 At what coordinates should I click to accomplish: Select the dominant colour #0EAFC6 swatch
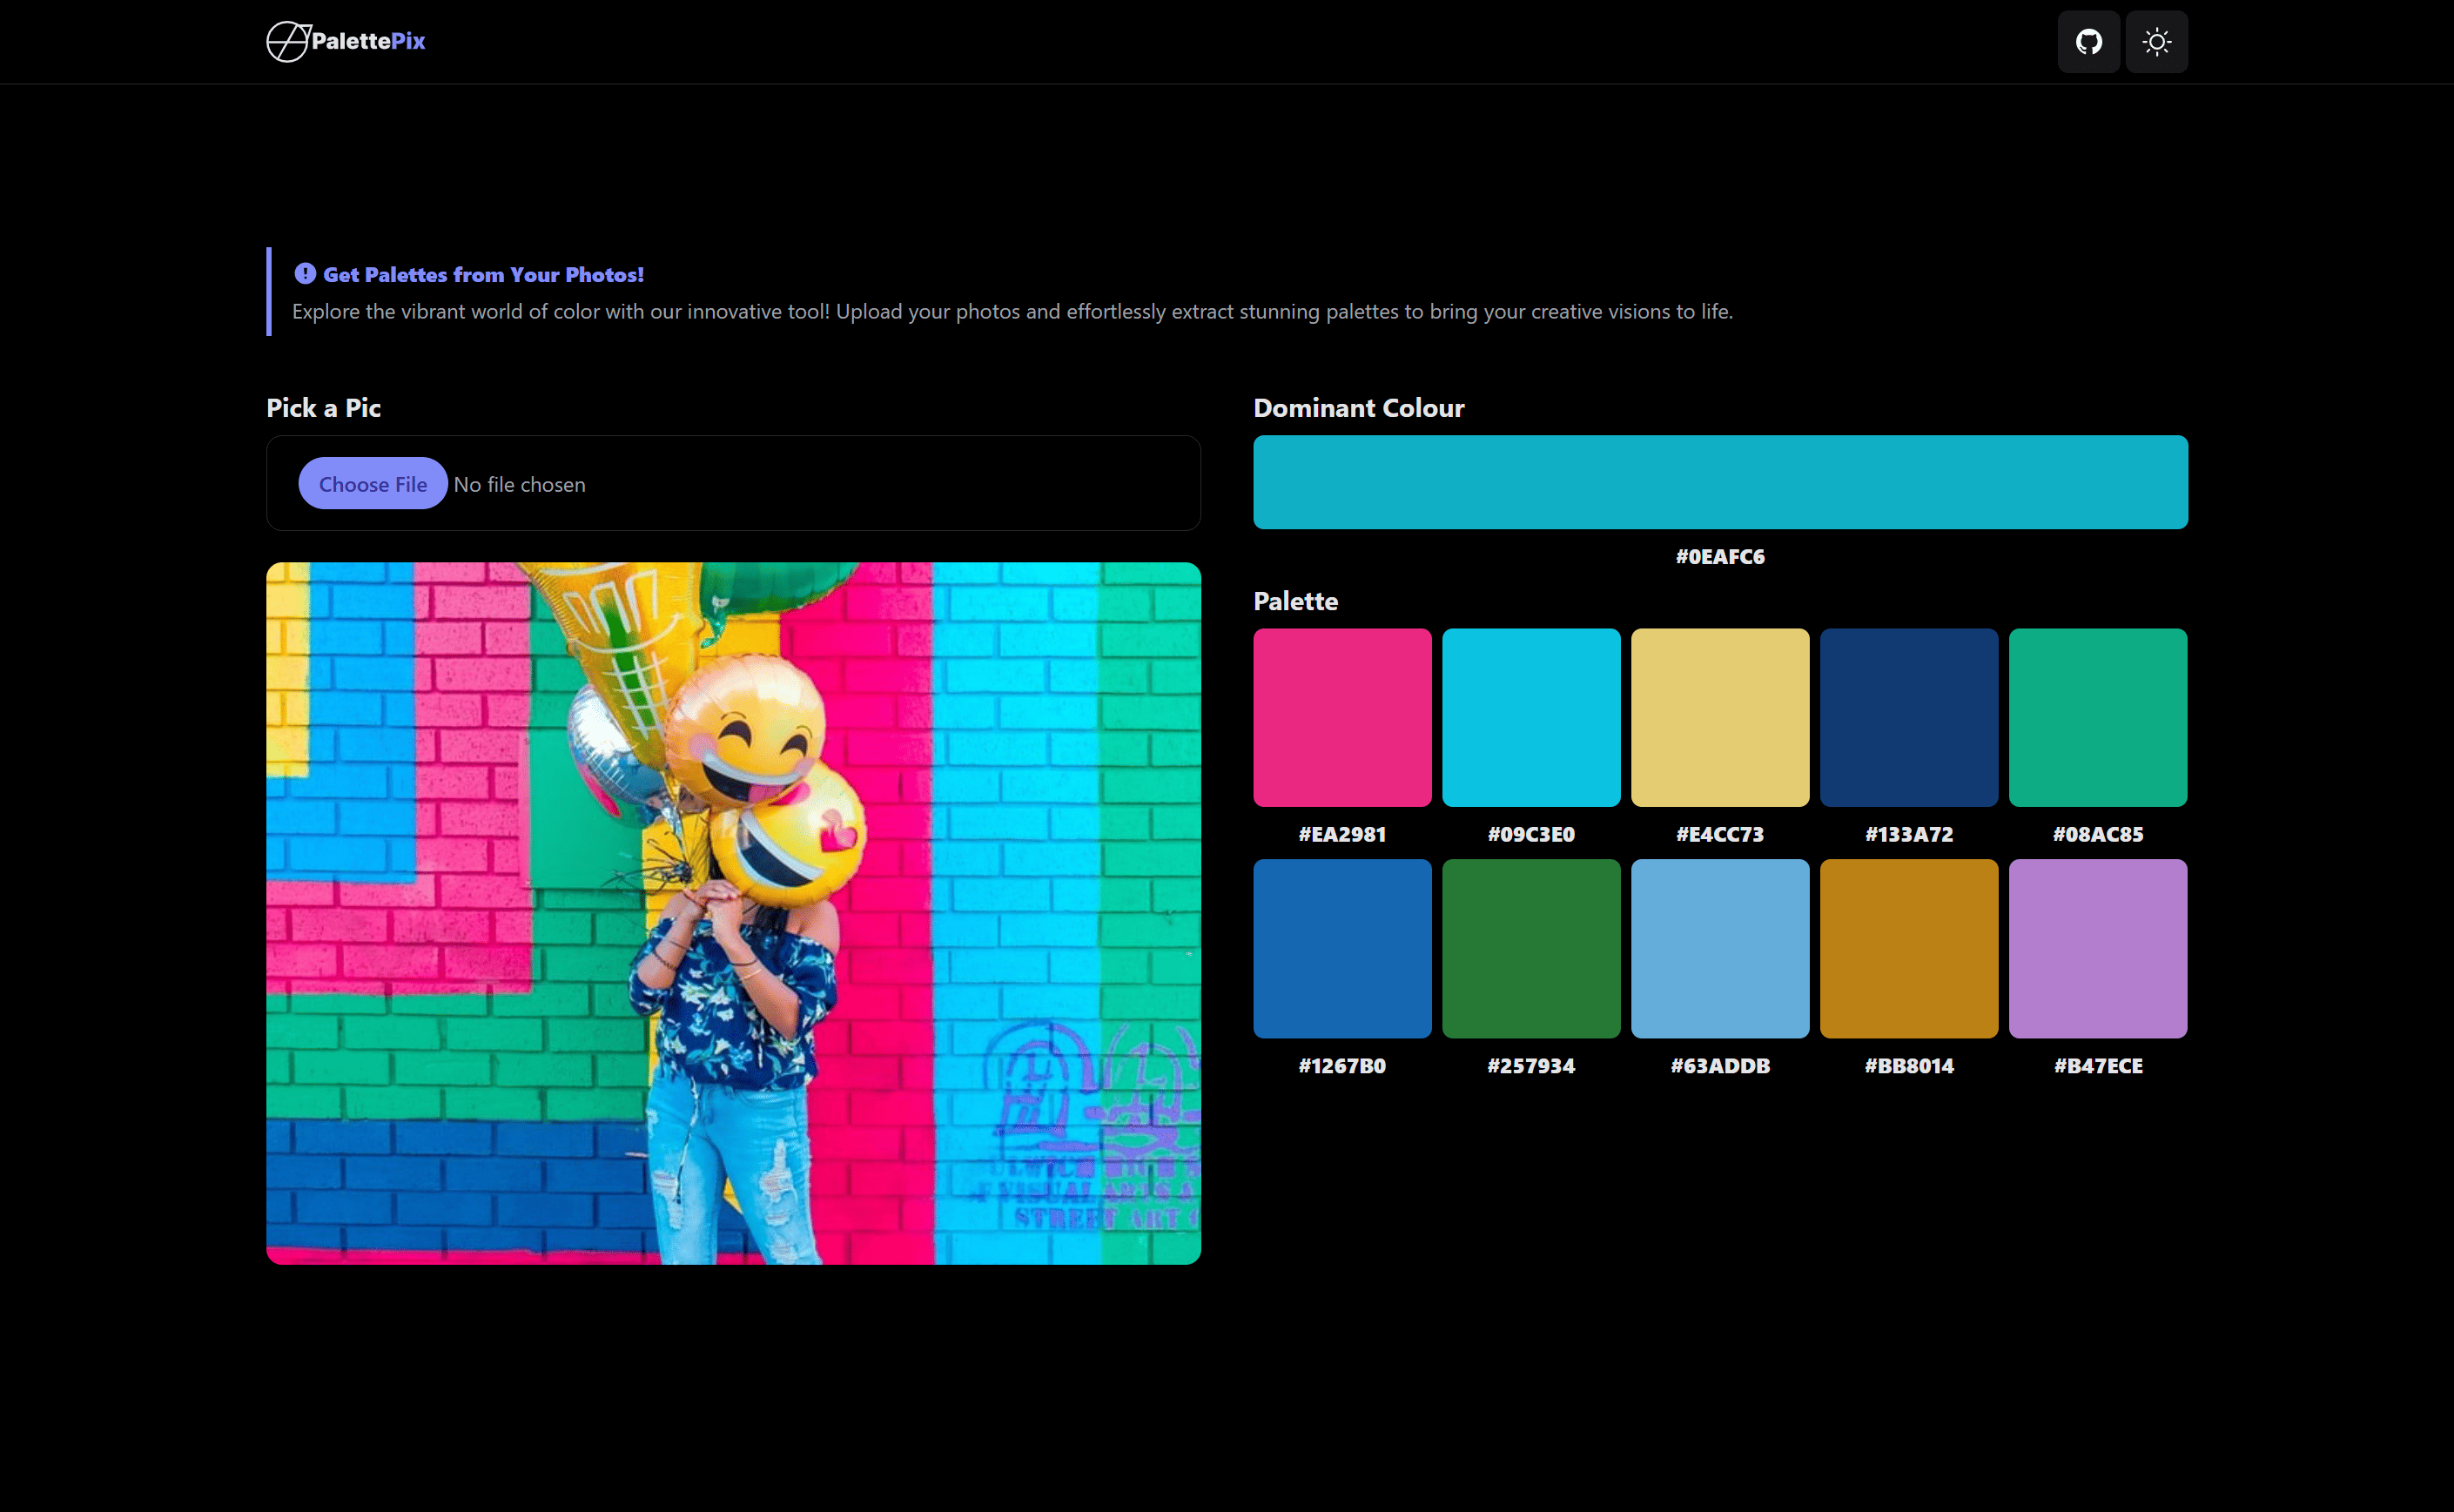pos(1720,482)
